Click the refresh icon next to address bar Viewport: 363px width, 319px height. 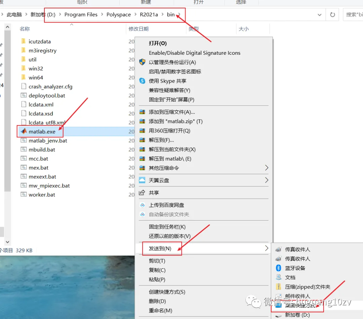[332, 14]
